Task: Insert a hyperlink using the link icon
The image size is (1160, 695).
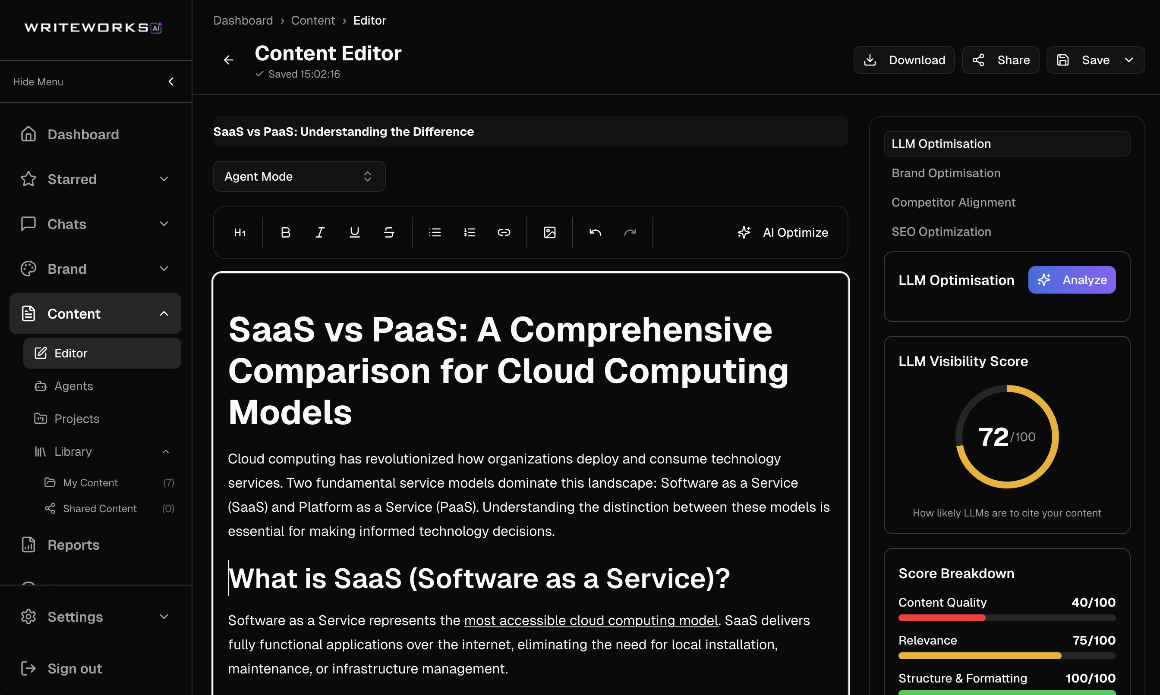Action: [504, 232]
